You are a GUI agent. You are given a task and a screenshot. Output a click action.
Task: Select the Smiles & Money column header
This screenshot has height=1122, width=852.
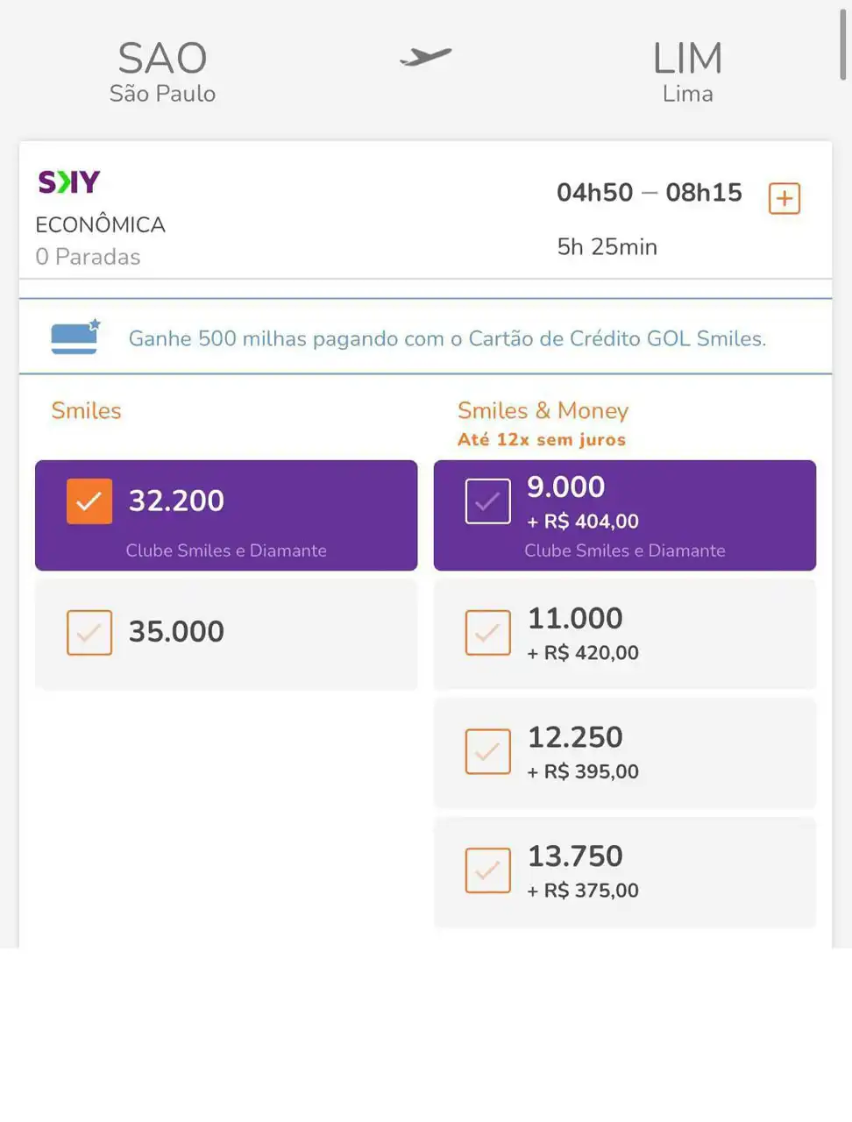[x=543, y=410]
